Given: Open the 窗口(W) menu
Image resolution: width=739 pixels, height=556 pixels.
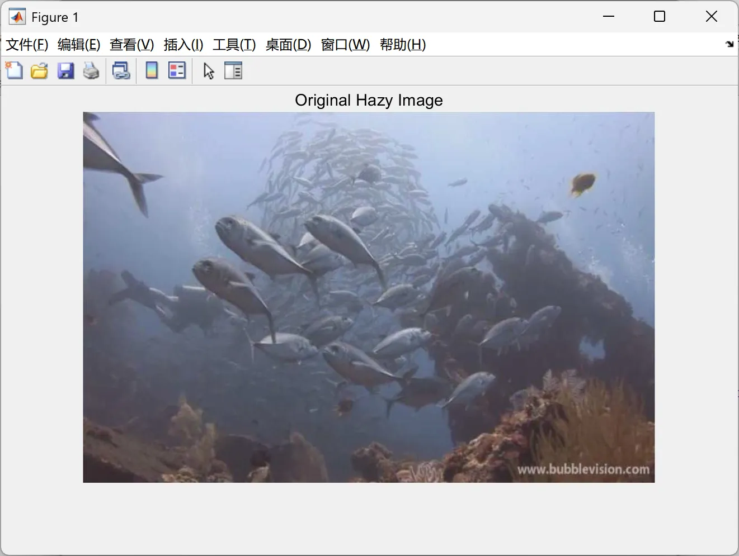Looking at the screenshot, I should tap(346, 45).
